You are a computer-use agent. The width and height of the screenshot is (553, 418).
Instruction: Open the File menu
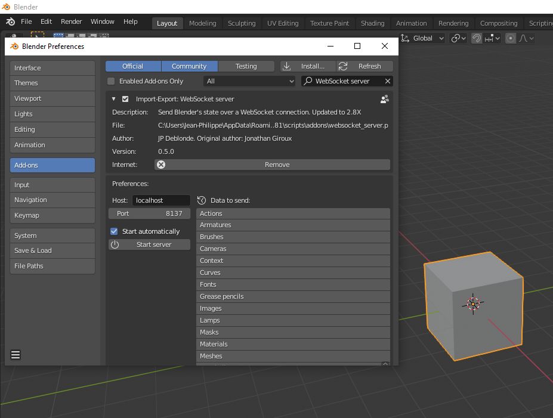pos(26,21)
